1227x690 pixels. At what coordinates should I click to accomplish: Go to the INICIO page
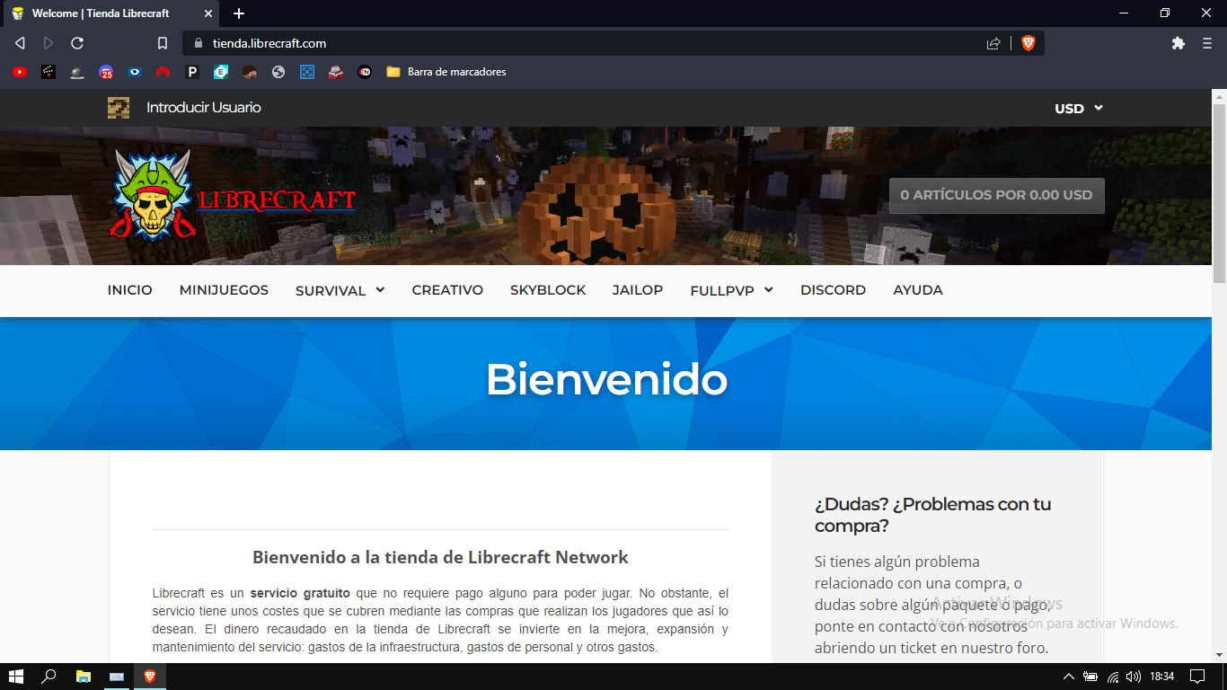click(x=130, y=290)
